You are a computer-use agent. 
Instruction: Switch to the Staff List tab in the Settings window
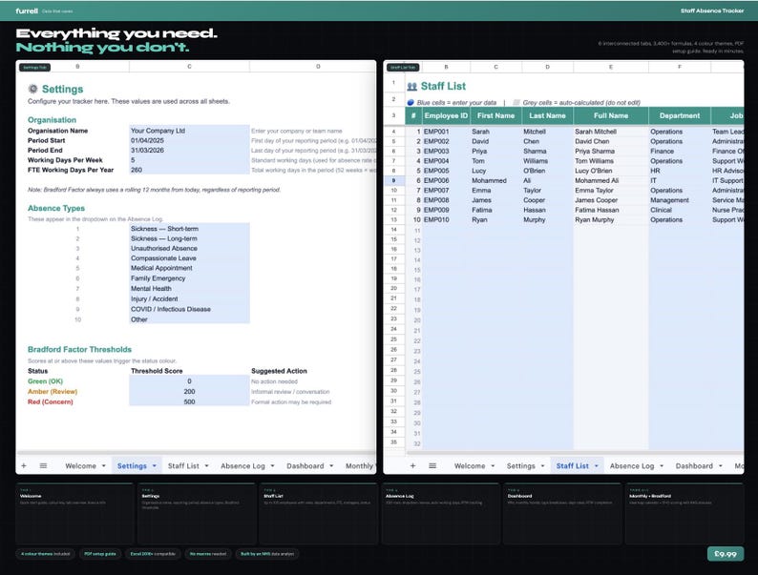coord(183,466)
